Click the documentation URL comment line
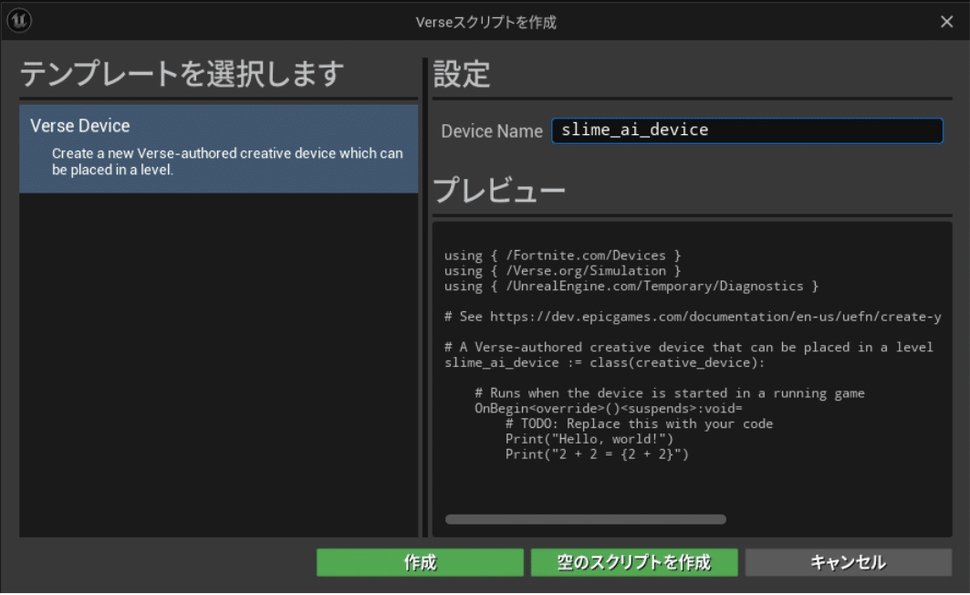This screenshot has height=595, width=970. 693,317
